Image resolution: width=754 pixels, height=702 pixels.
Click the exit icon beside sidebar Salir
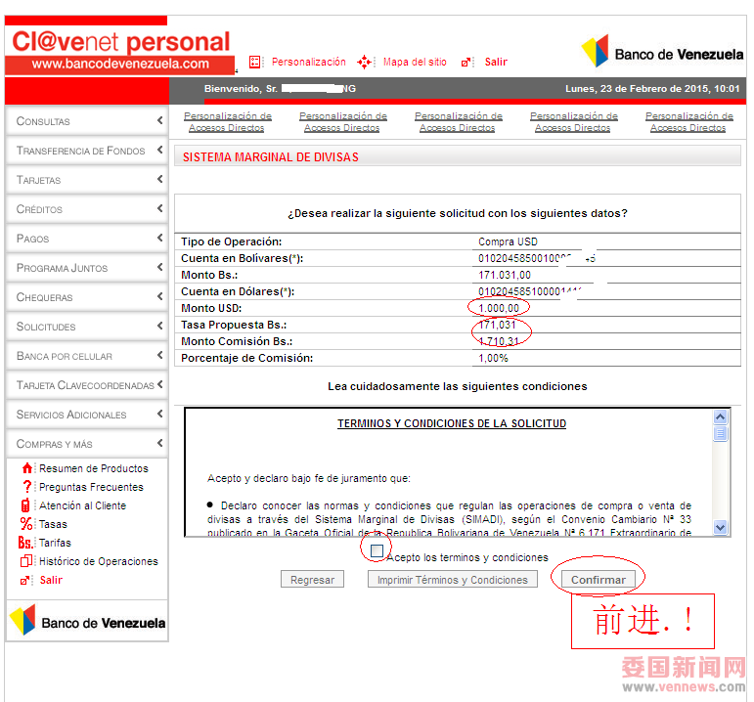tap(24, 581)
